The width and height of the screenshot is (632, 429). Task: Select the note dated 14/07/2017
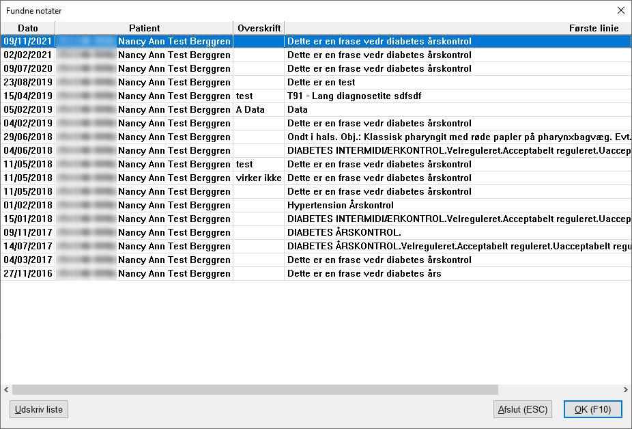pos(316,246)
